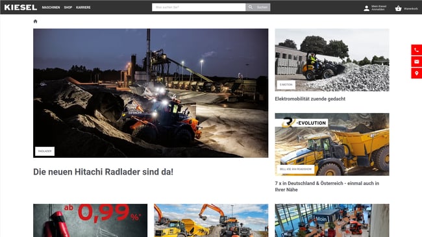Click the shopping basket icon
Viewport: 422px width, 237px height.
click(398, 8)
